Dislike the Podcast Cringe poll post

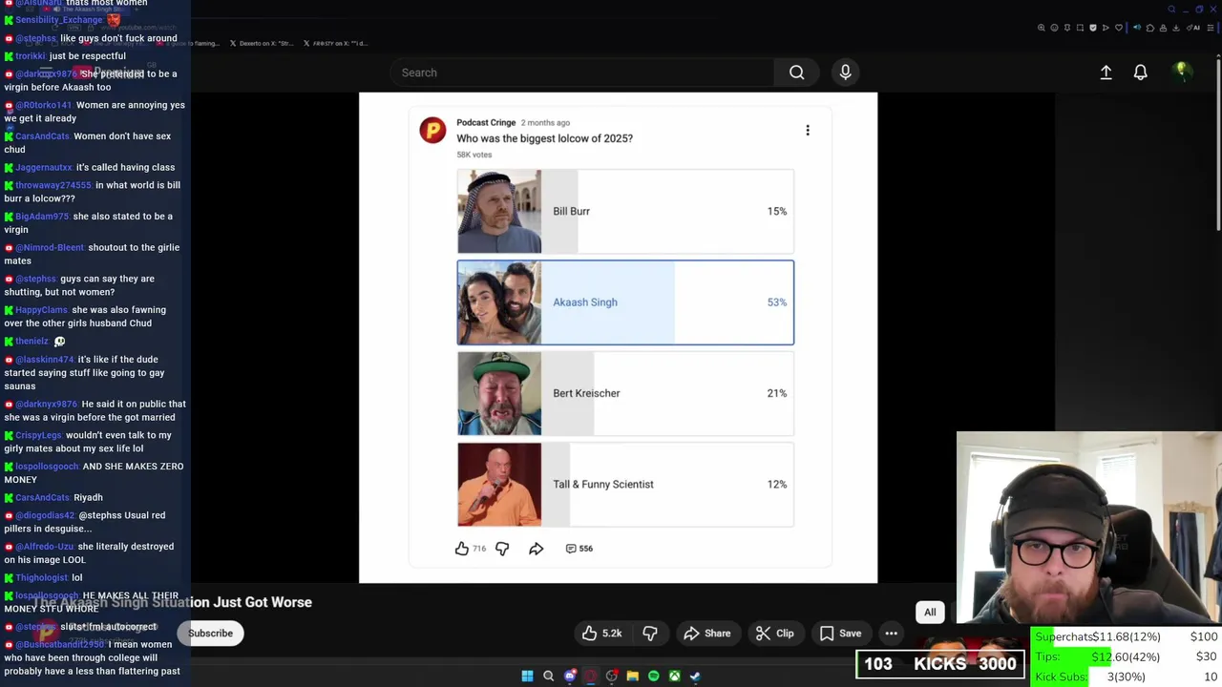point(502,549)
